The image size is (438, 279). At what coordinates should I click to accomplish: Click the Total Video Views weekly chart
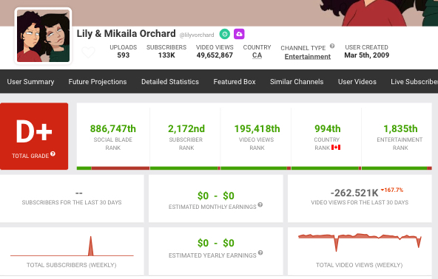click(360, 242)
